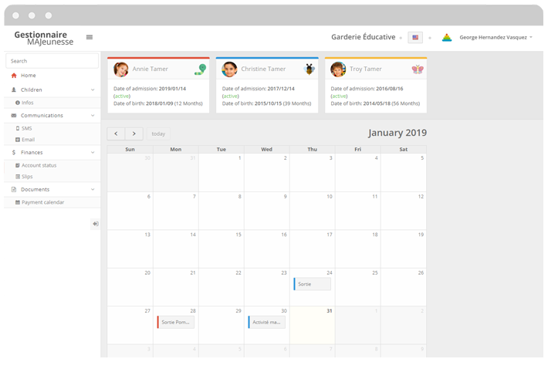Image resolution: width=548 pixels, height=369 pixels.
Task: Open the Home menu item
Action: click(x=29, y=76)
